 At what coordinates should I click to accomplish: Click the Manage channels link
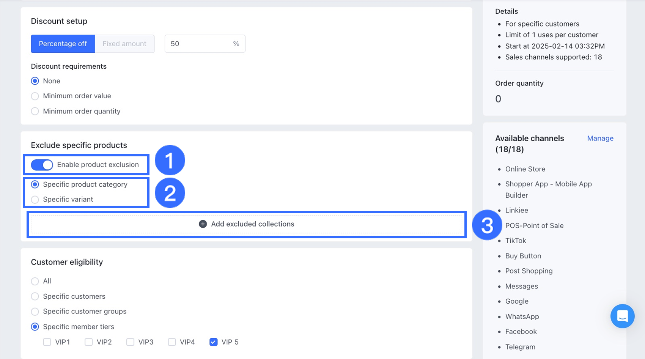tap(600, 138)
